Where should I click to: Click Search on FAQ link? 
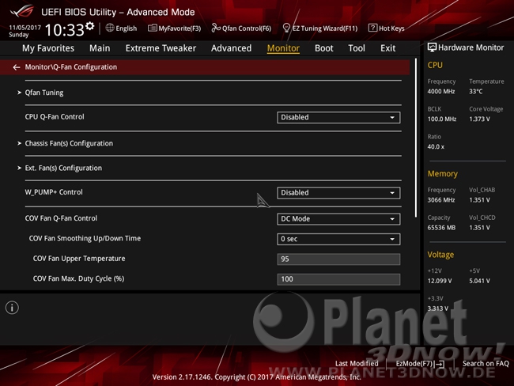[486, 363]
